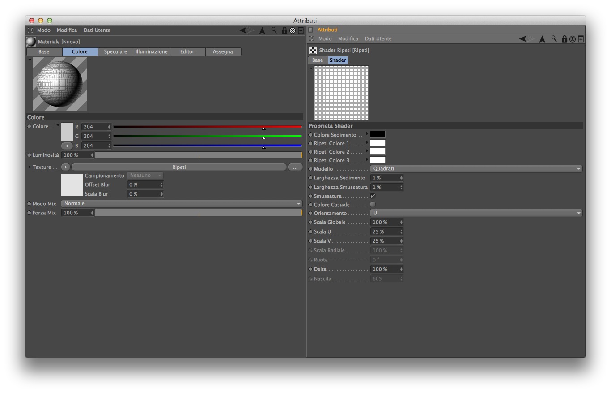Click animation dot beside Modo Mix
Viewport: 611px width, 393px height.
(x=30, y=204)
